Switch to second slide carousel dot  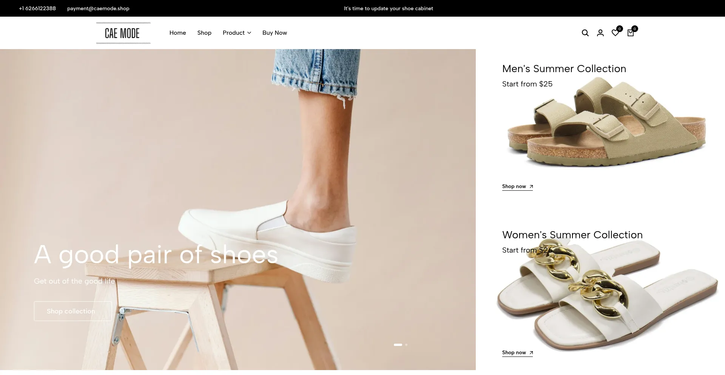406,345
